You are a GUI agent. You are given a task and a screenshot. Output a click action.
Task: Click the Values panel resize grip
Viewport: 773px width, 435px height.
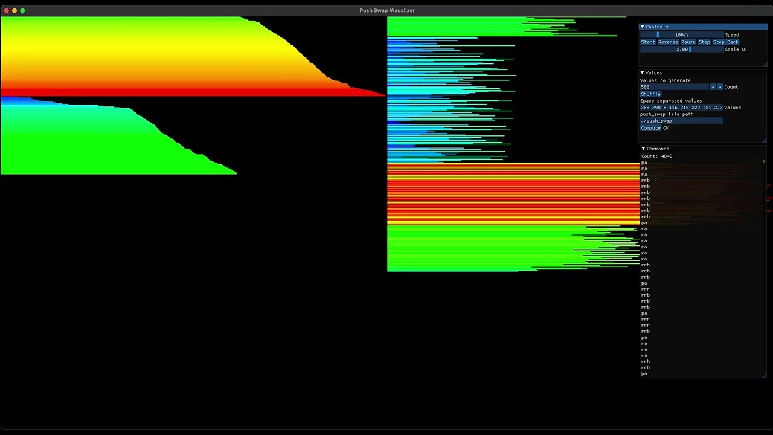(765, 140)
